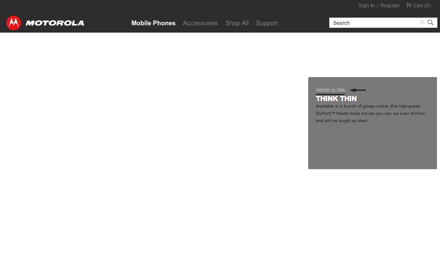The width and height of the screenshot is (440, 257).
Task: Focus the Search input field
Action: 373,23
